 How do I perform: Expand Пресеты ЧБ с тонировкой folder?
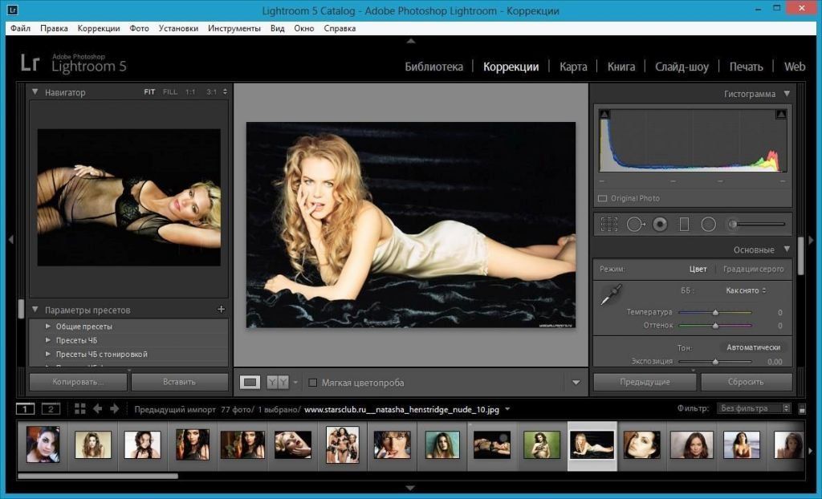point(47,354)
